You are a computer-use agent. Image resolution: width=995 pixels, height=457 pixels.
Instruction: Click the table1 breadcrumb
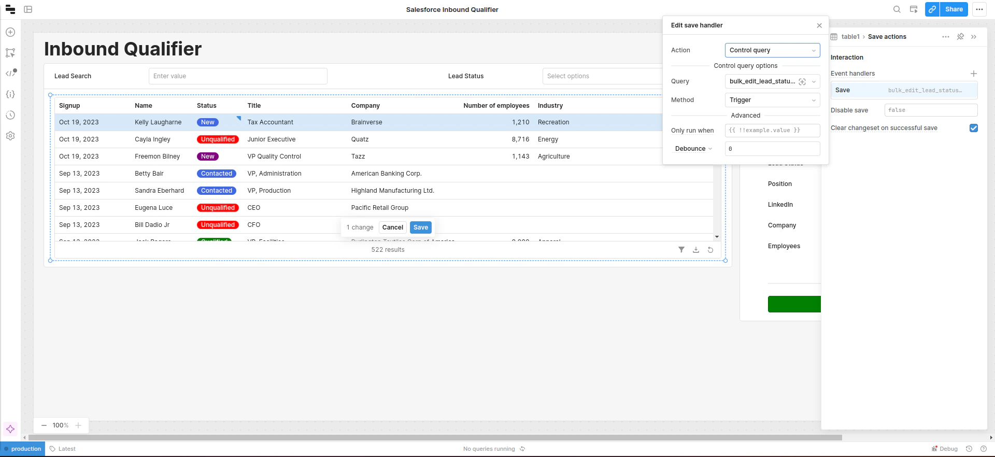(x=850, y=37)
